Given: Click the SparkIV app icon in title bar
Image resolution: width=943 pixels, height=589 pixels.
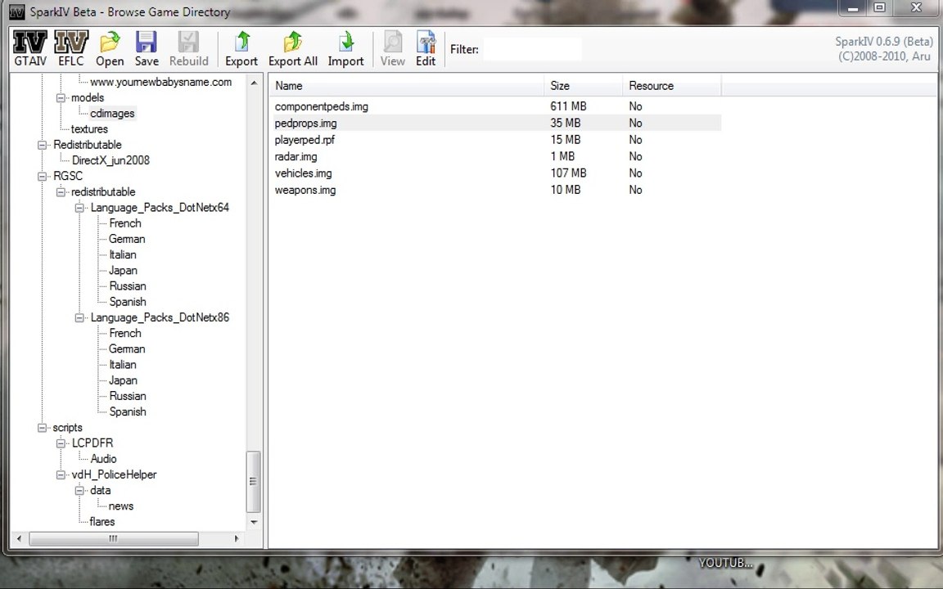Looking at the screenshot, I should [17, 11].
